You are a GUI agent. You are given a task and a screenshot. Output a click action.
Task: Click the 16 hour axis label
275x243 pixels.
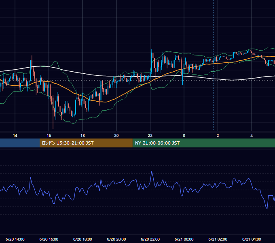(49, 136)
